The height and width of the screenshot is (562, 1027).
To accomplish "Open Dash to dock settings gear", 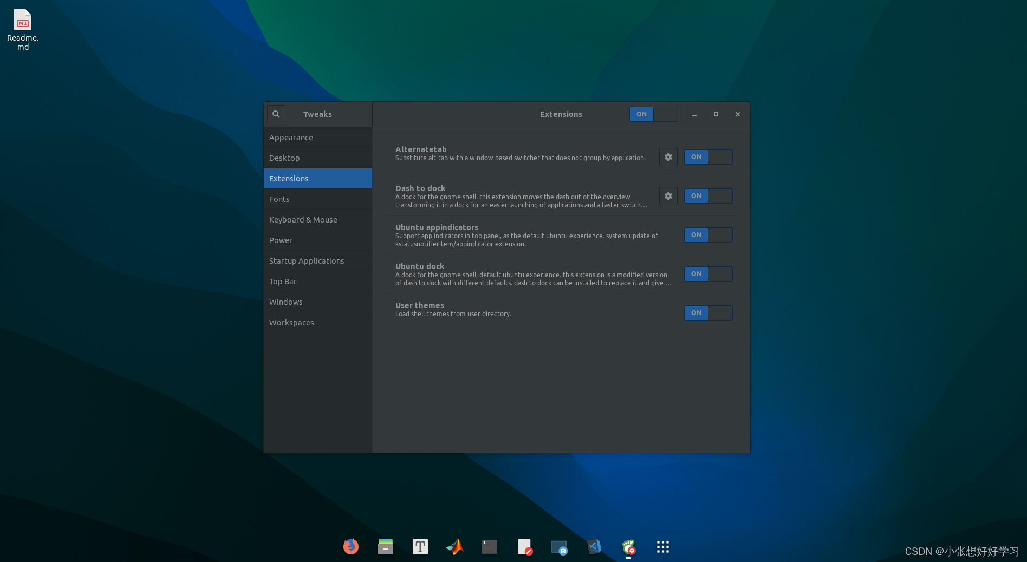I will [668, 196].
